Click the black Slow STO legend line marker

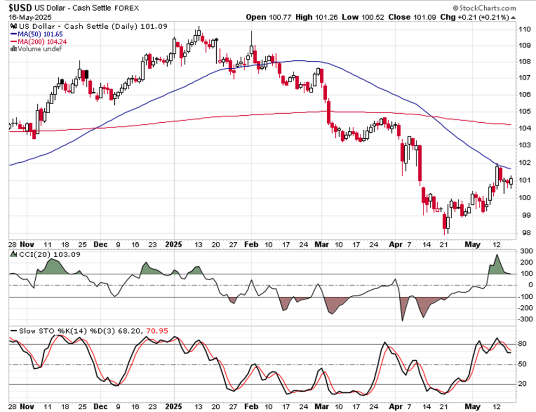(14, 331)
